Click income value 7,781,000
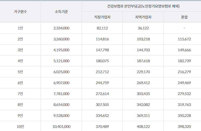Screen dimensions: 201x131 (62, 94)
